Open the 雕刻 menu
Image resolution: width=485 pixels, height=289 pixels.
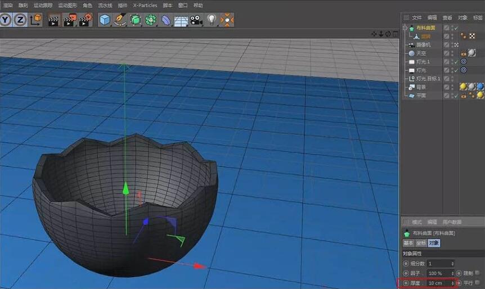pyautogui.click(x=23, y=5)
